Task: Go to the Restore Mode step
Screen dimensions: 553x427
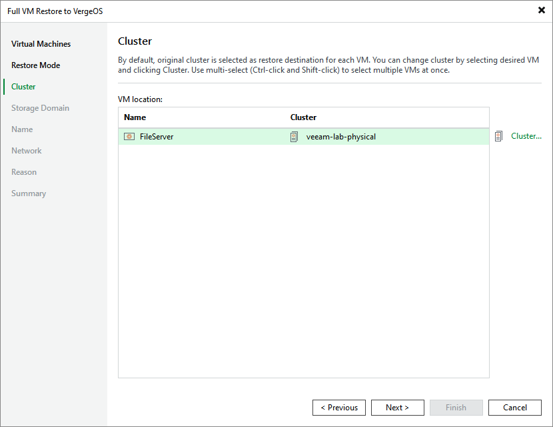Action: 35,65
